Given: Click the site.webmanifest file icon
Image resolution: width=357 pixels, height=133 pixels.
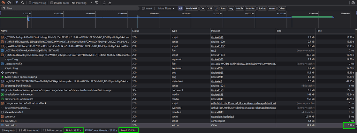Looking at the screenshot, I should pyautogui.click(x=2, y=112).
